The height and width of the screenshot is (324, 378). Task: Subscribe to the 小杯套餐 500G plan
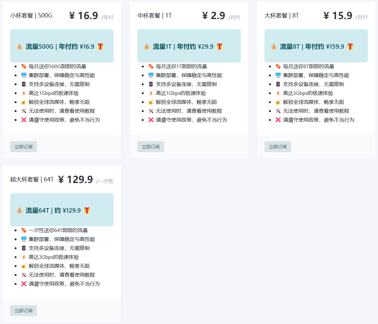pyautogui.click(x=24, y=147)
